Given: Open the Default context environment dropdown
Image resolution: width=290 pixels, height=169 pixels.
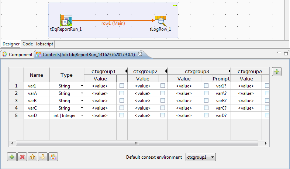Looking at the screenshot, I should [201, 157].
